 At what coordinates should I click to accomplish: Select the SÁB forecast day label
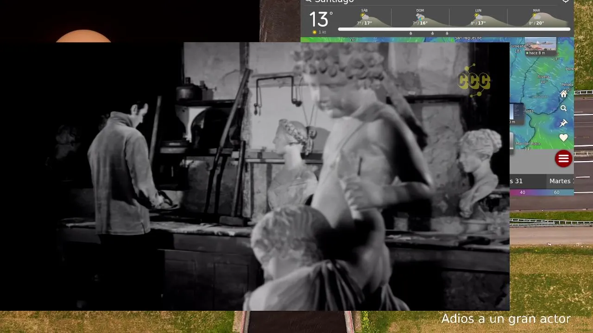pyautogui.click(x=365, y=10)
